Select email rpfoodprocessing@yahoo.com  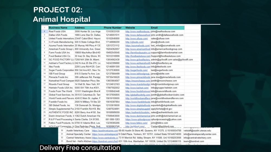166,119
